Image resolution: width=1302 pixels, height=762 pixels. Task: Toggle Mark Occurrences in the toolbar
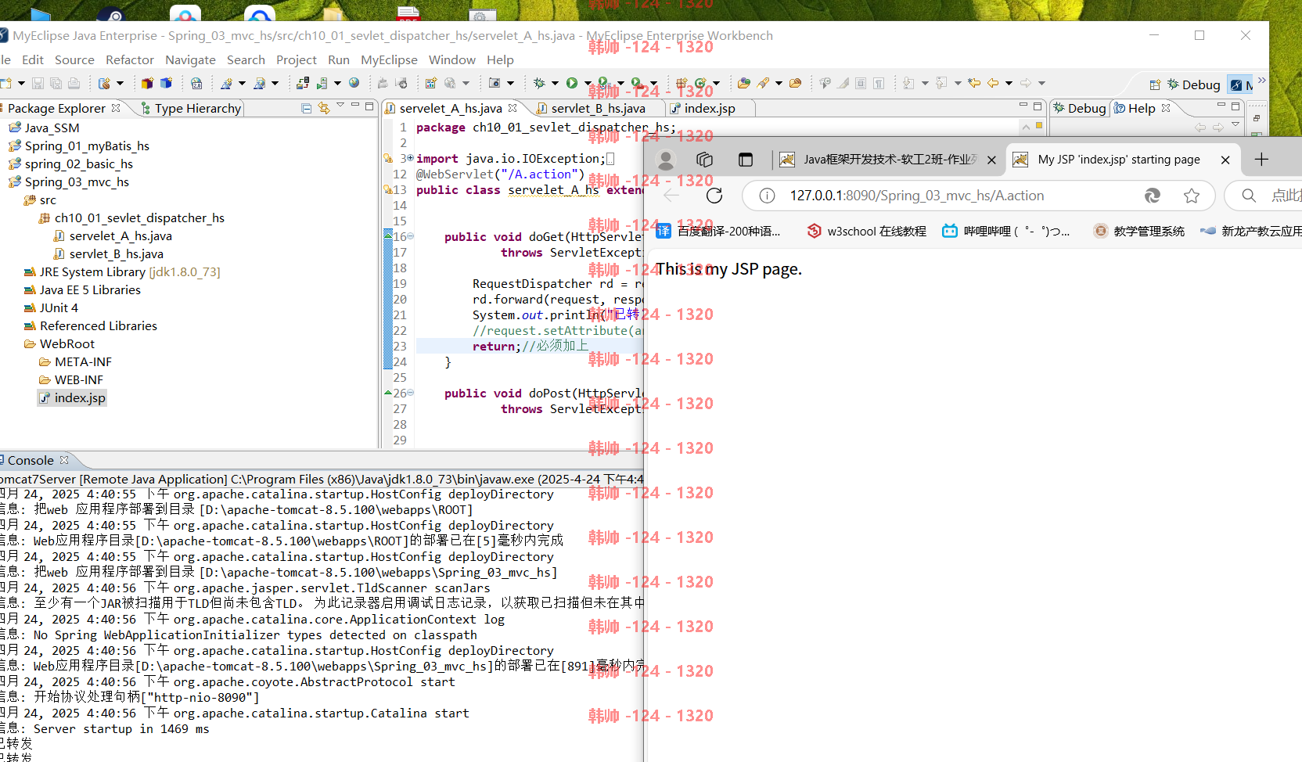843,83
